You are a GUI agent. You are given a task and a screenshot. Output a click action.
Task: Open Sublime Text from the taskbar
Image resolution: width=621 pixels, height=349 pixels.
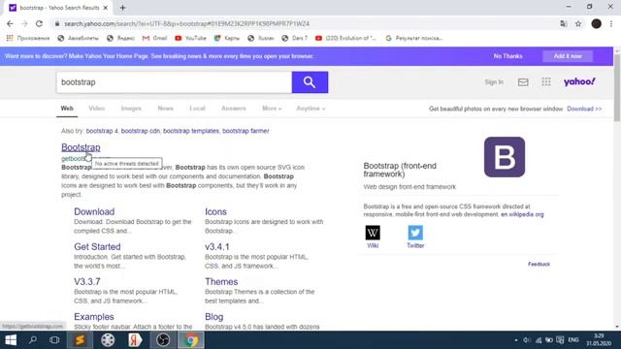click(80, 340)
